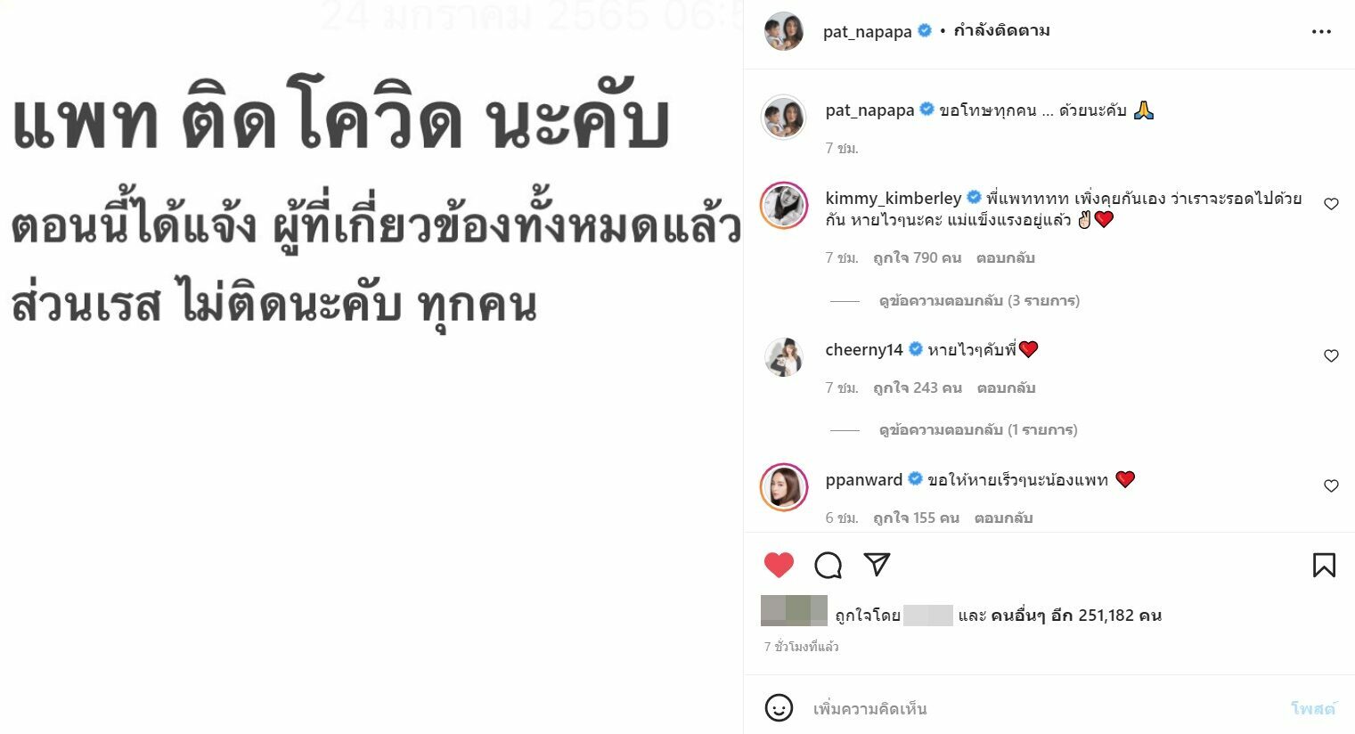
Task: Click the โพสต์ post button
Action: click(x=1313, y=709)
